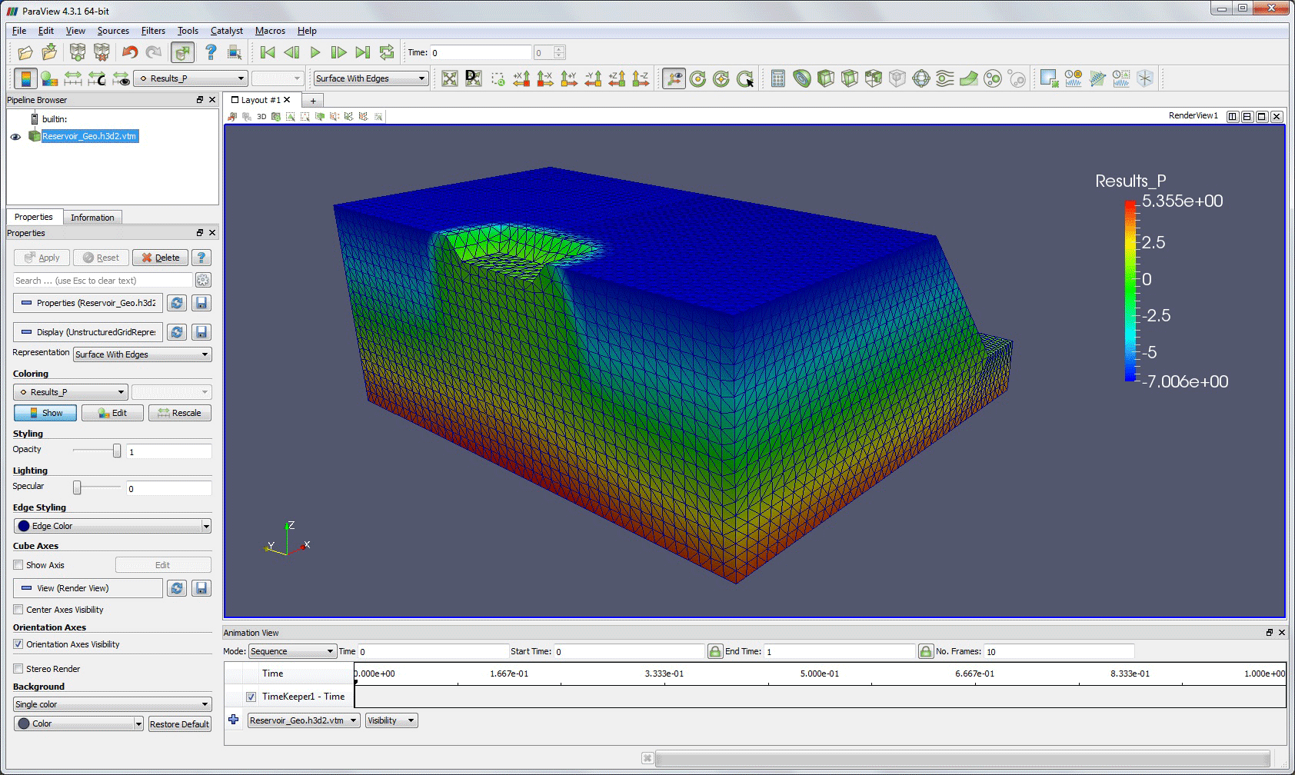Toggle visibility eye for Reservoir_Geo.h3d2.vtm

point(15,137)
